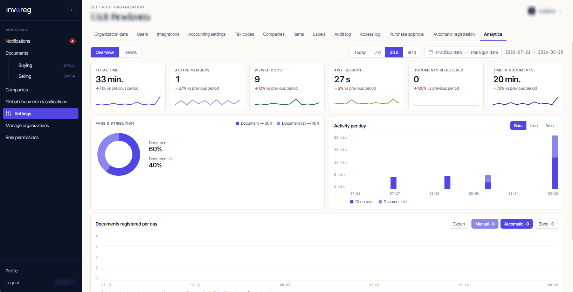Click the Document legend swatch under Activity chart

pyautogui.click(x=352, y=202)
